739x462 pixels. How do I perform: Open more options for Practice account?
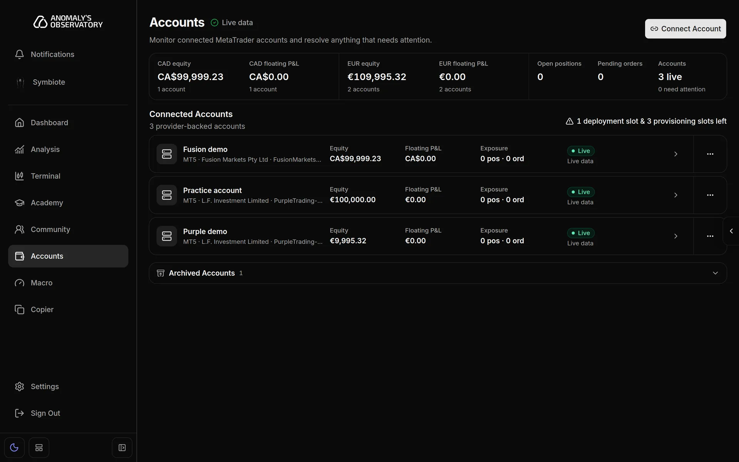(x=710, y=195)
